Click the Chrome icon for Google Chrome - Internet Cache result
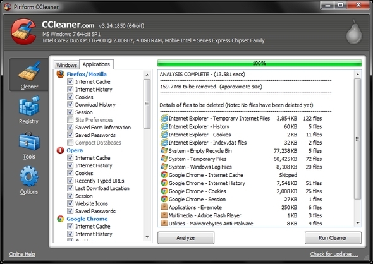The height and width of the screenshot is (264, 373). click(x=164, y=175)
